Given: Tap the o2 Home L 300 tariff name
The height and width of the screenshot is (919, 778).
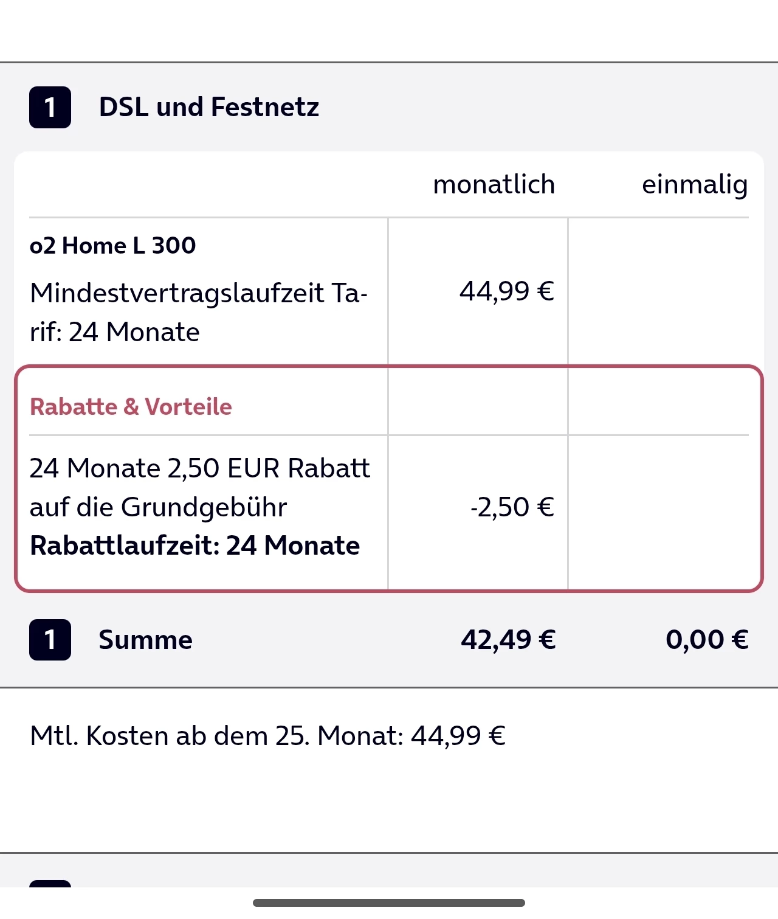Looking at the screenshot, I should [x=112, y=246].
